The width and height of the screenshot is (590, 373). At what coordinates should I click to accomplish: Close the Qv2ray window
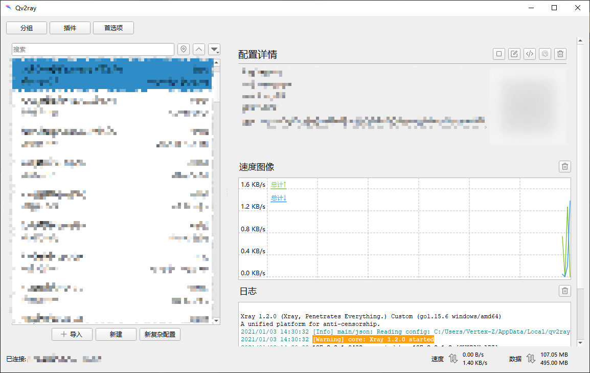(x=578, y=8)
